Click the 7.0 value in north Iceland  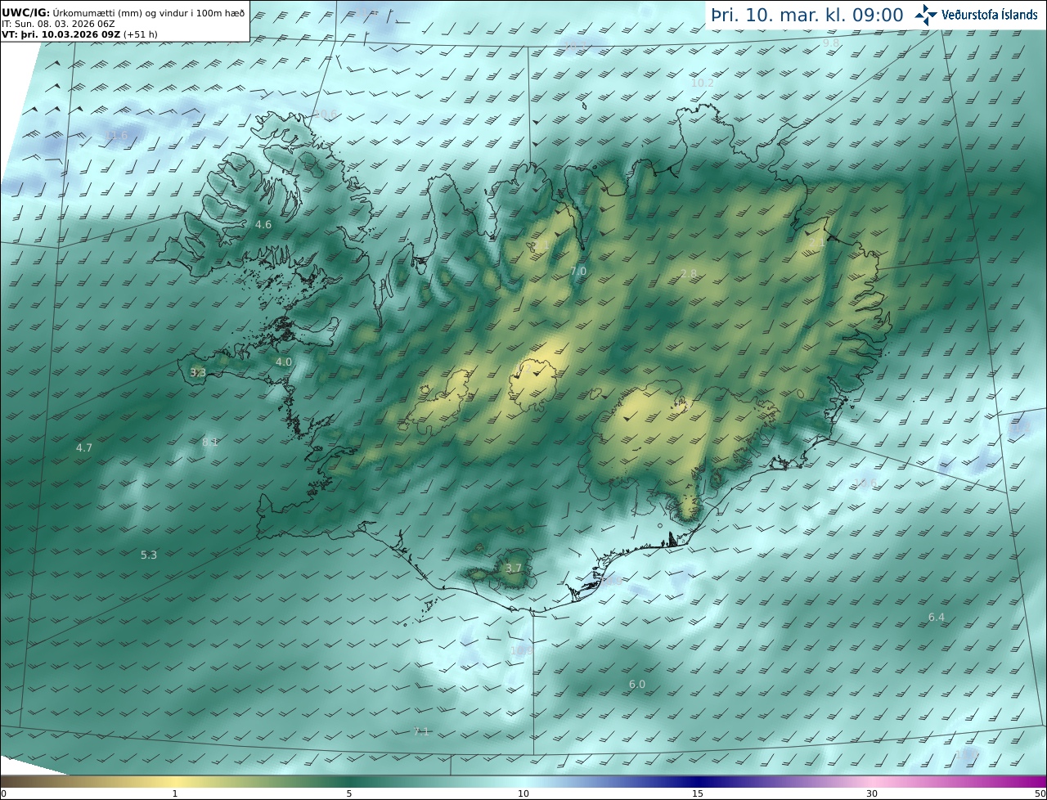(578, 271)
